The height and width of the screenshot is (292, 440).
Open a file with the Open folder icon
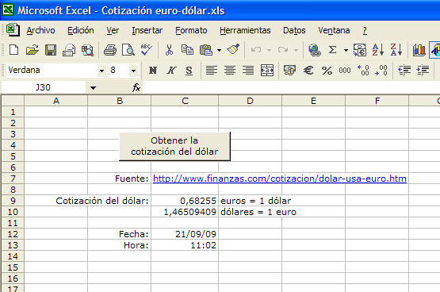point(33,50)
